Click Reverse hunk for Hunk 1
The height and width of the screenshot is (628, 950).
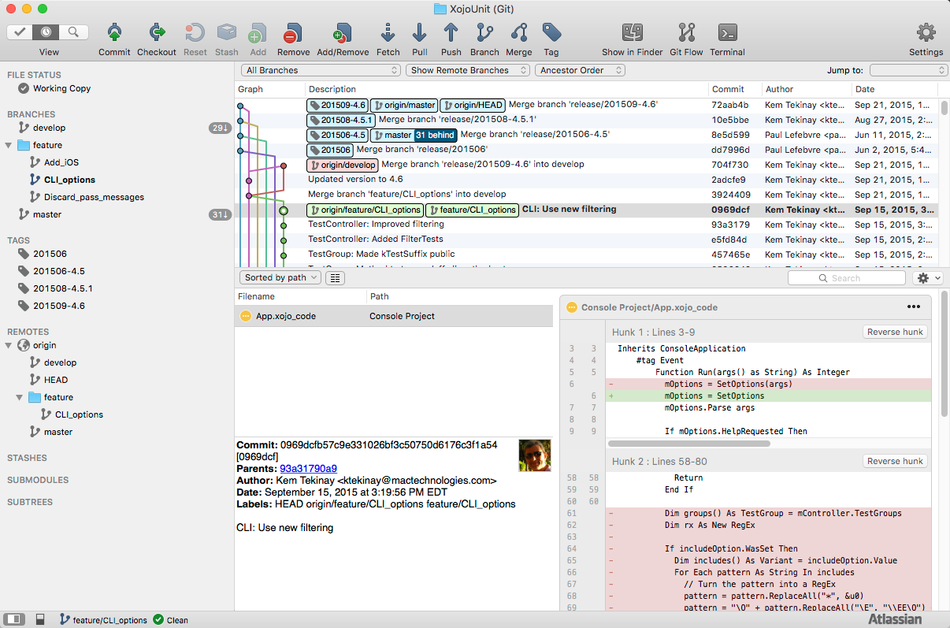pyautogui.click(x=895, y=332)
